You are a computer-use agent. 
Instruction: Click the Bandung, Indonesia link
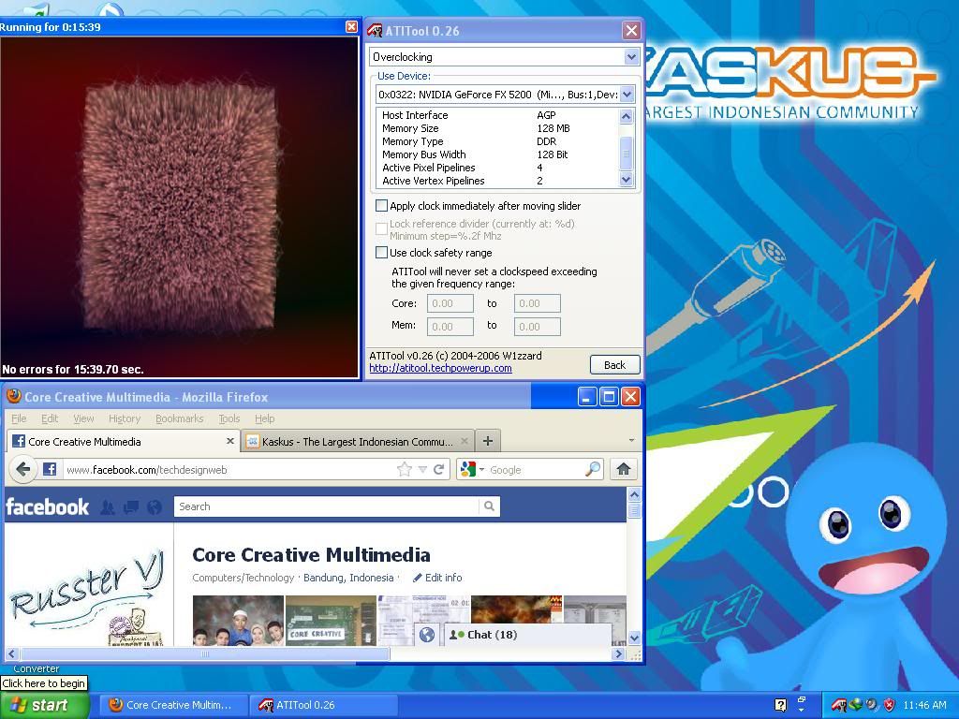[x=348, y=578]
